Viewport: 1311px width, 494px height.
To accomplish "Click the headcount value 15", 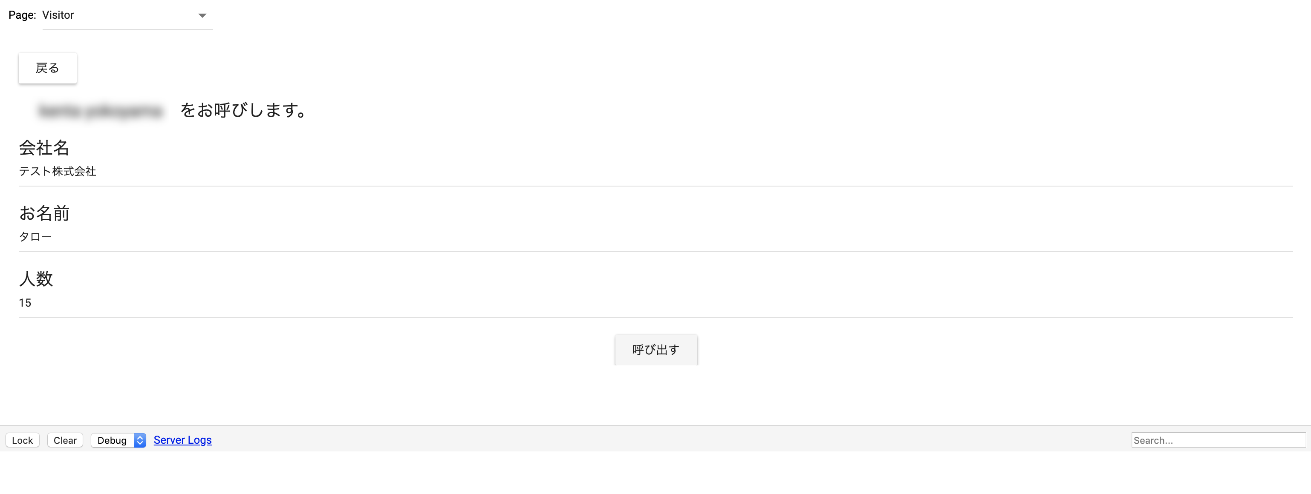I will point(25,303).
